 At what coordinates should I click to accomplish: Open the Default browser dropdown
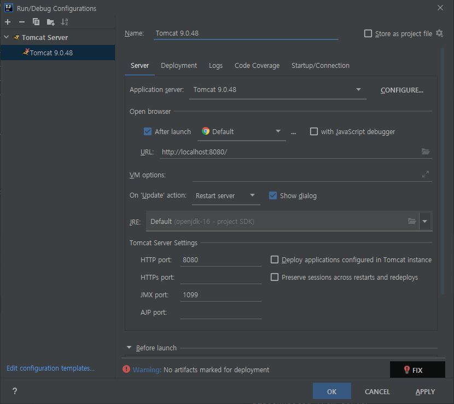point(241,132)
